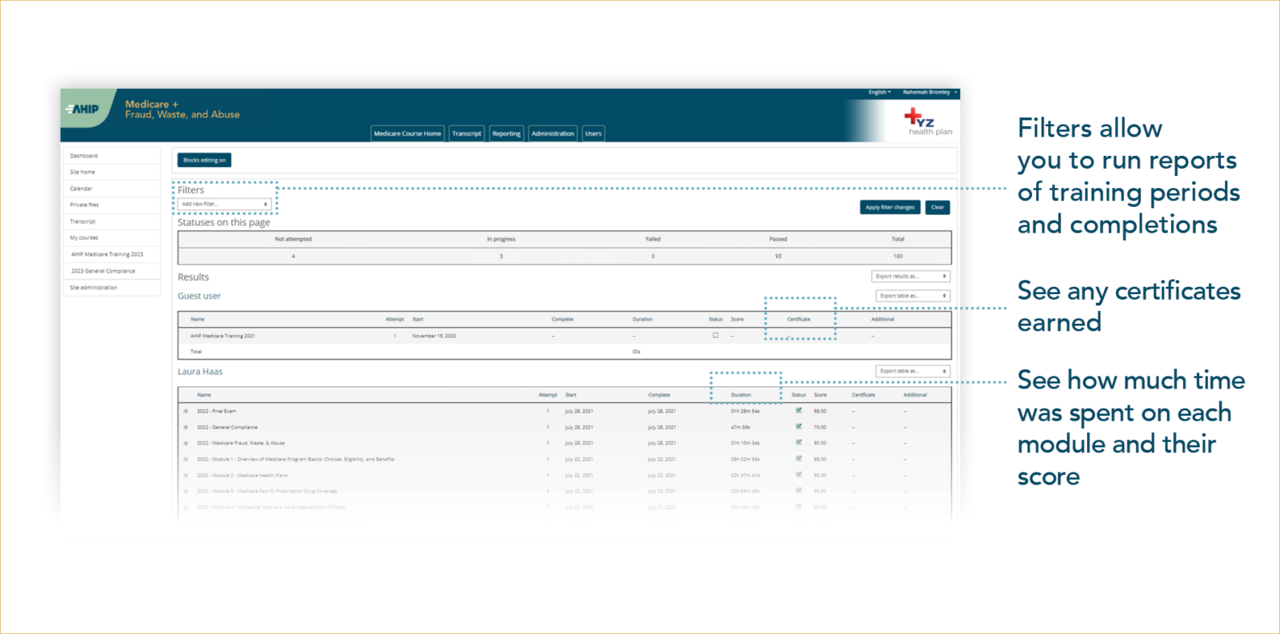The width and height of the screenshot is (1280, 634).
Task: Expand 2022 - Medicare Fraud, Waste, & Abuse row
Action: [x=186, y=444]
